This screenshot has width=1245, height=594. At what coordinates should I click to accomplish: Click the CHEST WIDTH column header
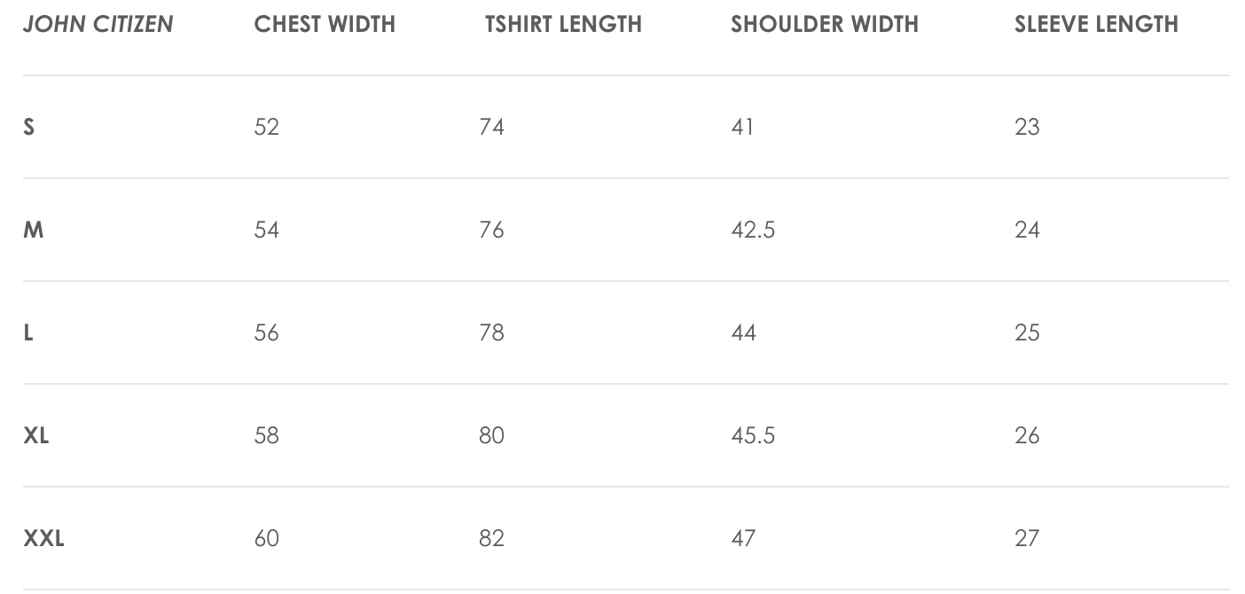coord(325,24)
